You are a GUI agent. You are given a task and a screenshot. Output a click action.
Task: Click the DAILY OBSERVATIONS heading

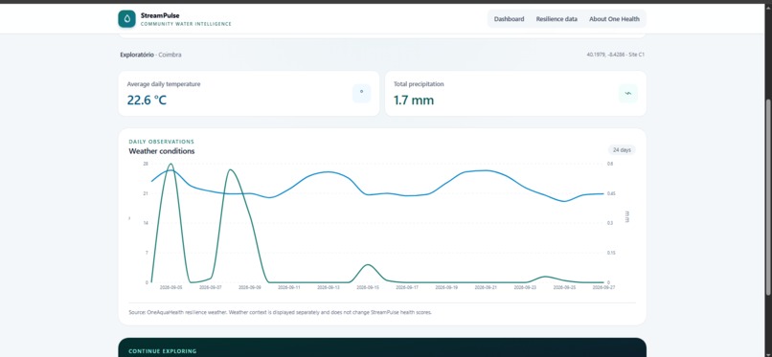(x=162, y=142)
